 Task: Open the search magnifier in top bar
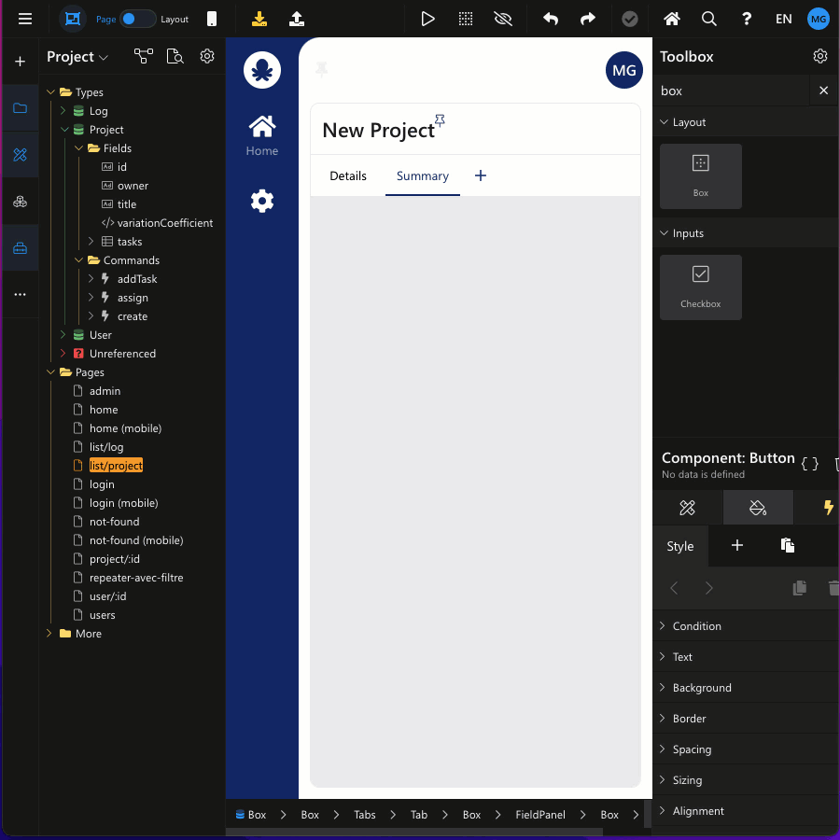coord(709,19)
